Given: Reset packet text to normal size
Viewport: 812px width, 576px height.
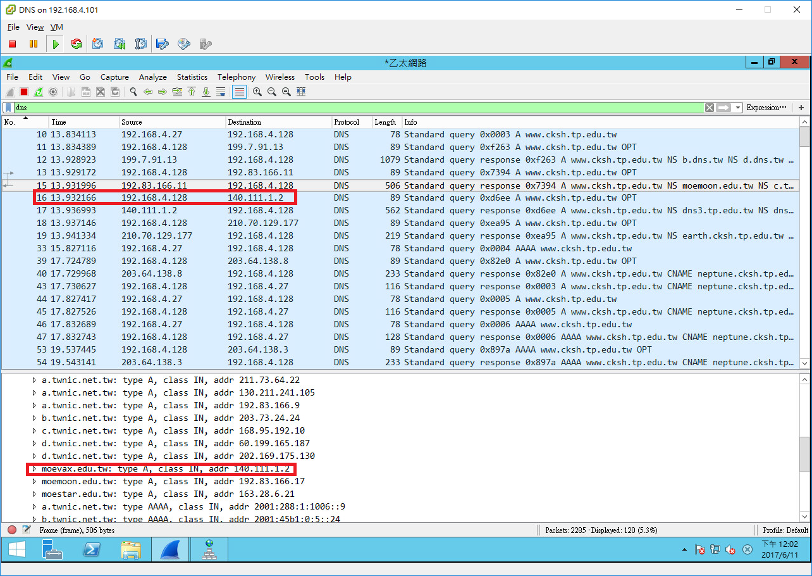Looking at the screenshot, I should tap(286, 92).
